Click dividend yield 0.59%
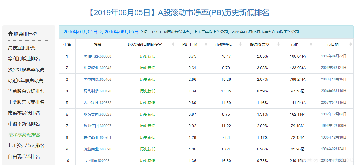This screenshot has width=356, height=165. coord(262,91)
